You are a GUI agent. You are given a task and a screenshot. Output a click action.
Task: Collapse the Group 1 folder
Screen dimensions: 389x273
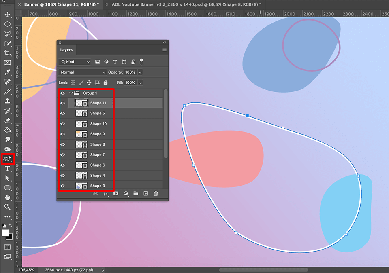(x=71, y=93)
